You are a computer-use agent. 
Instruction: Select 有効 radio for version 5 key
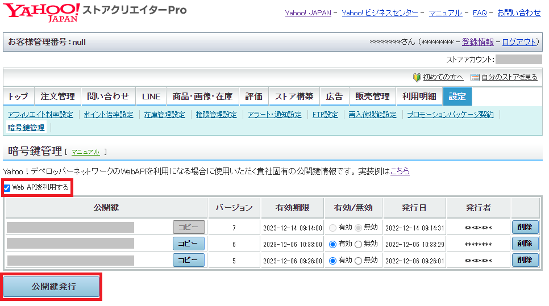tap(332, 261)
